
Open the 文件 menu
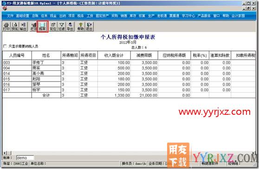tap(10, 16)
